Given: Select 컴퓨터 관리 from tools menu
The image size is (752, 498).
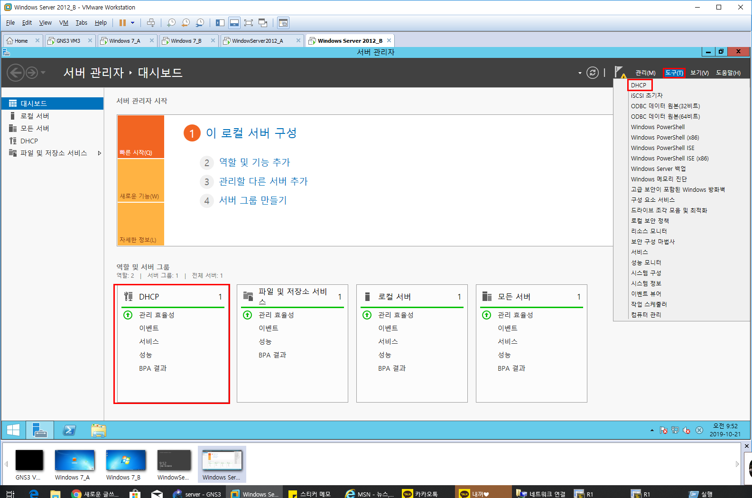Looking at the screenshot, I should (x=646, y=315).
